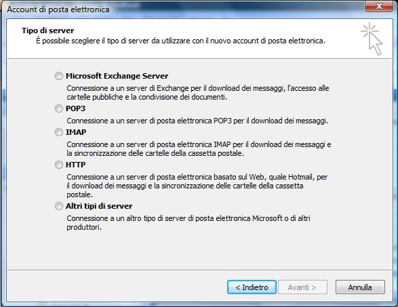Click the bold Altri tipi di server label
Image resolution: width=398 pixels, height=307 pixels.
click(99, 206)
